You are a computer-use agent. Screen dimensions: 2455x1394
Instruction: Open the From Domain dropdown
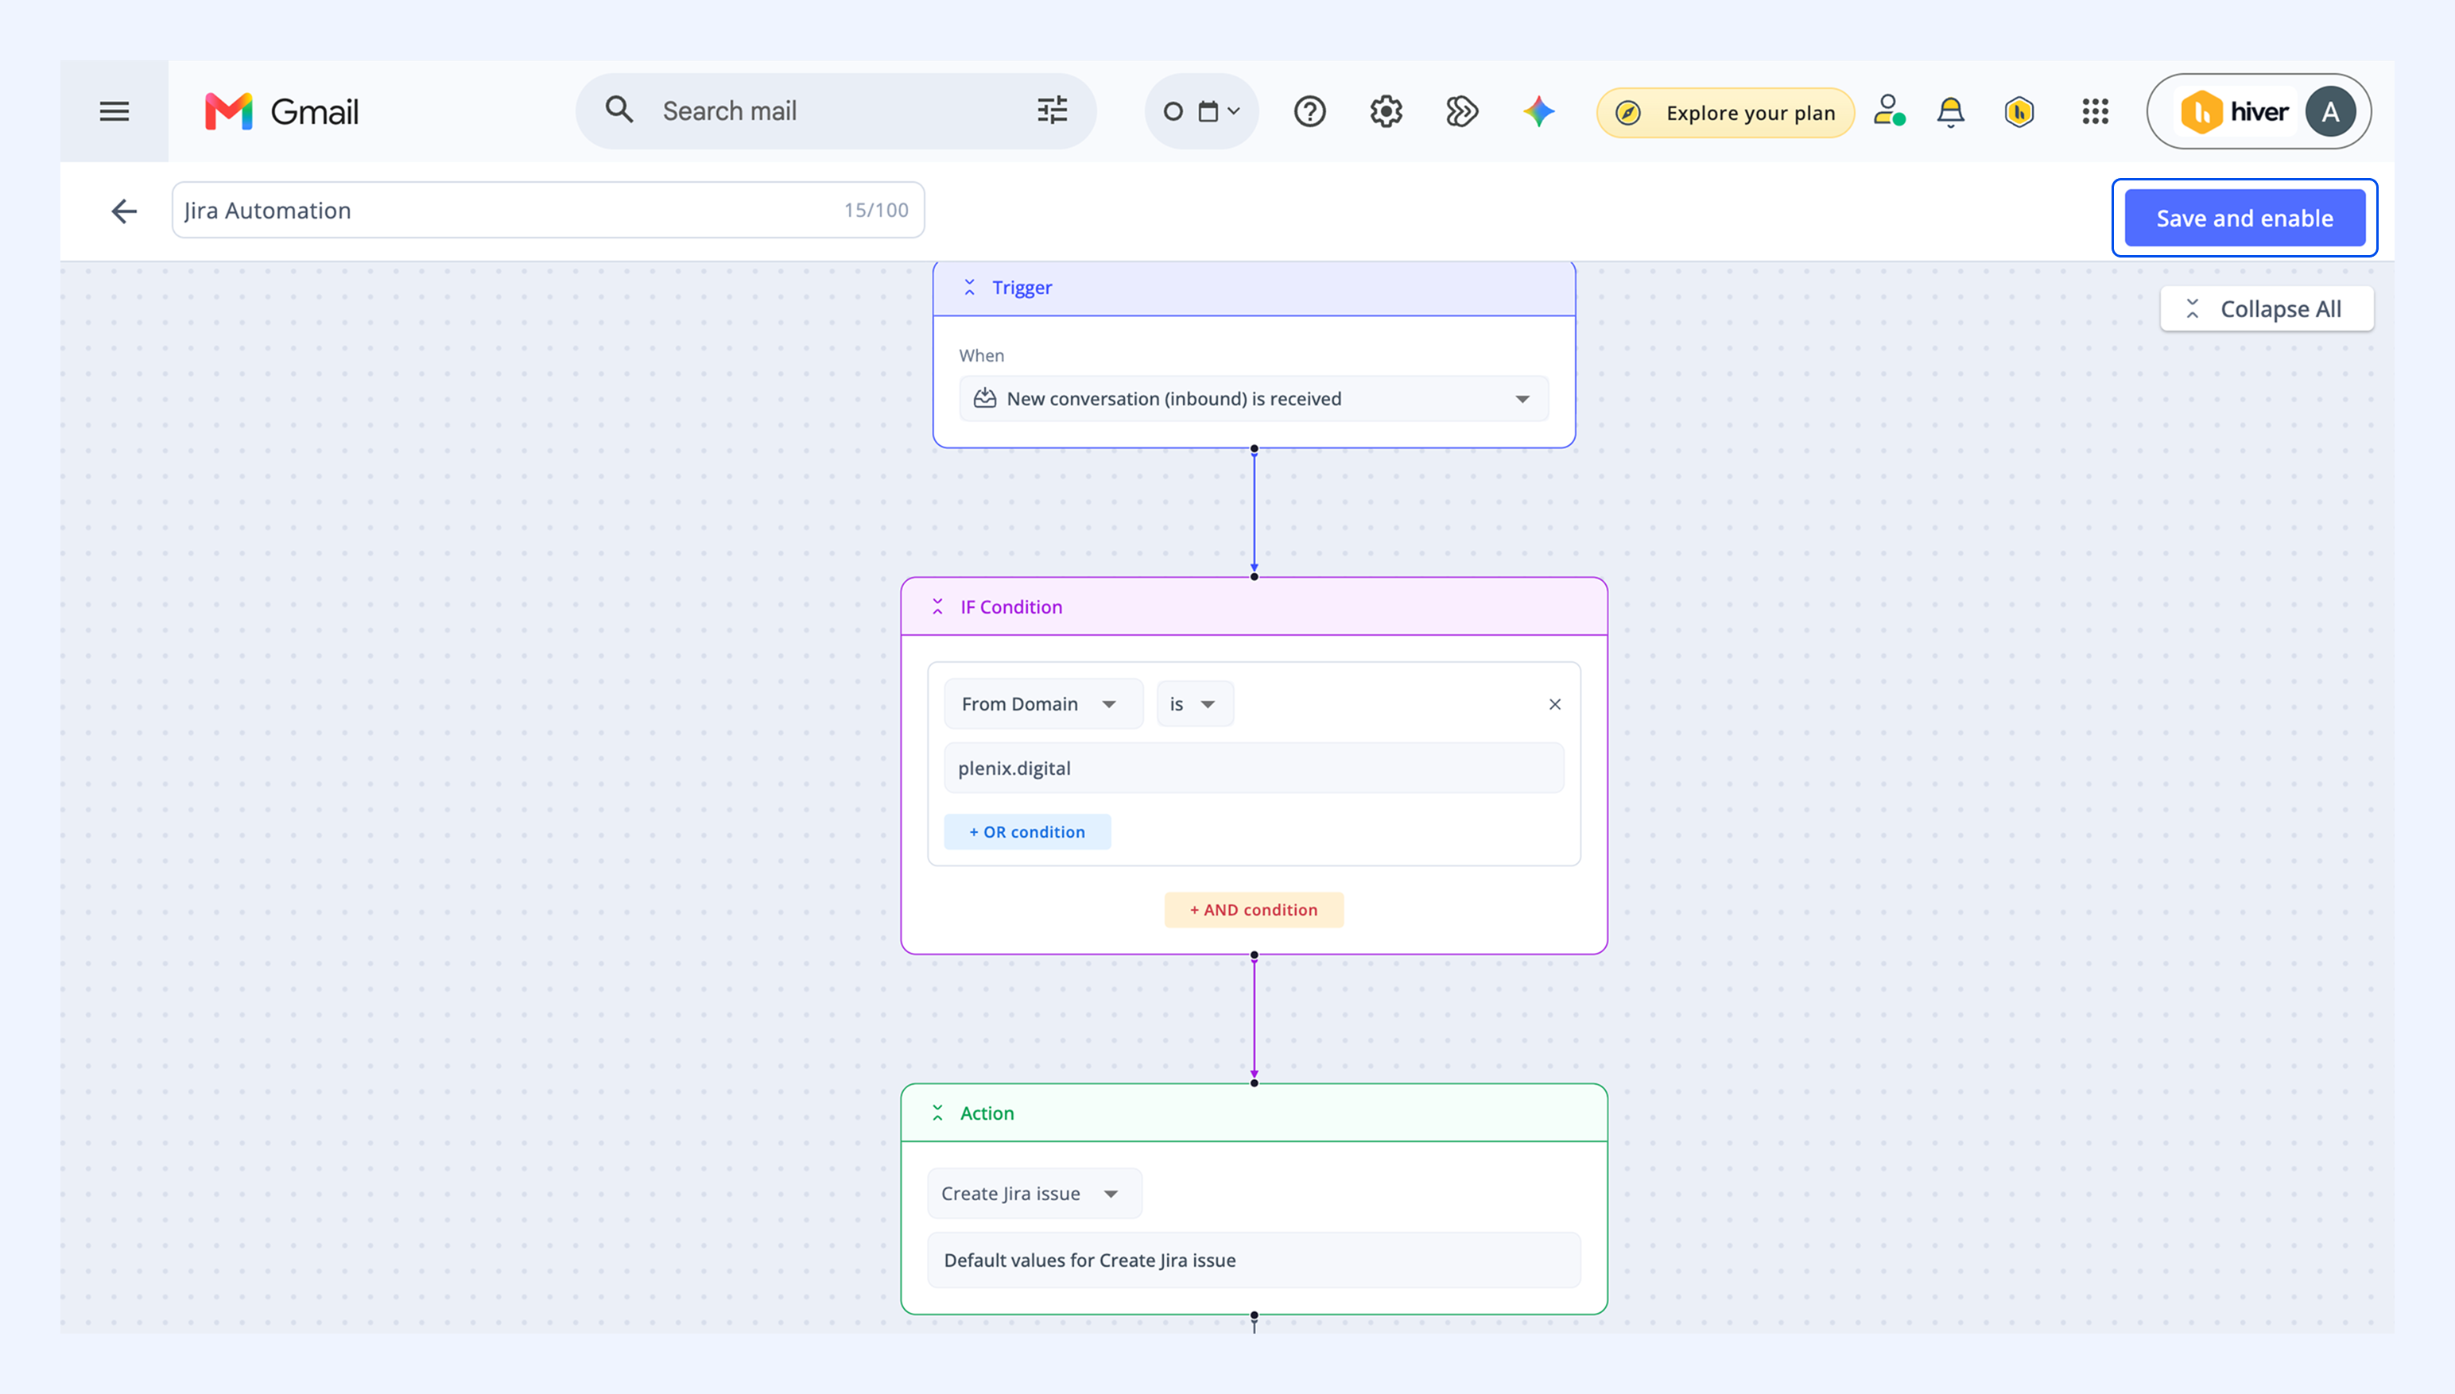(1043, 703)
